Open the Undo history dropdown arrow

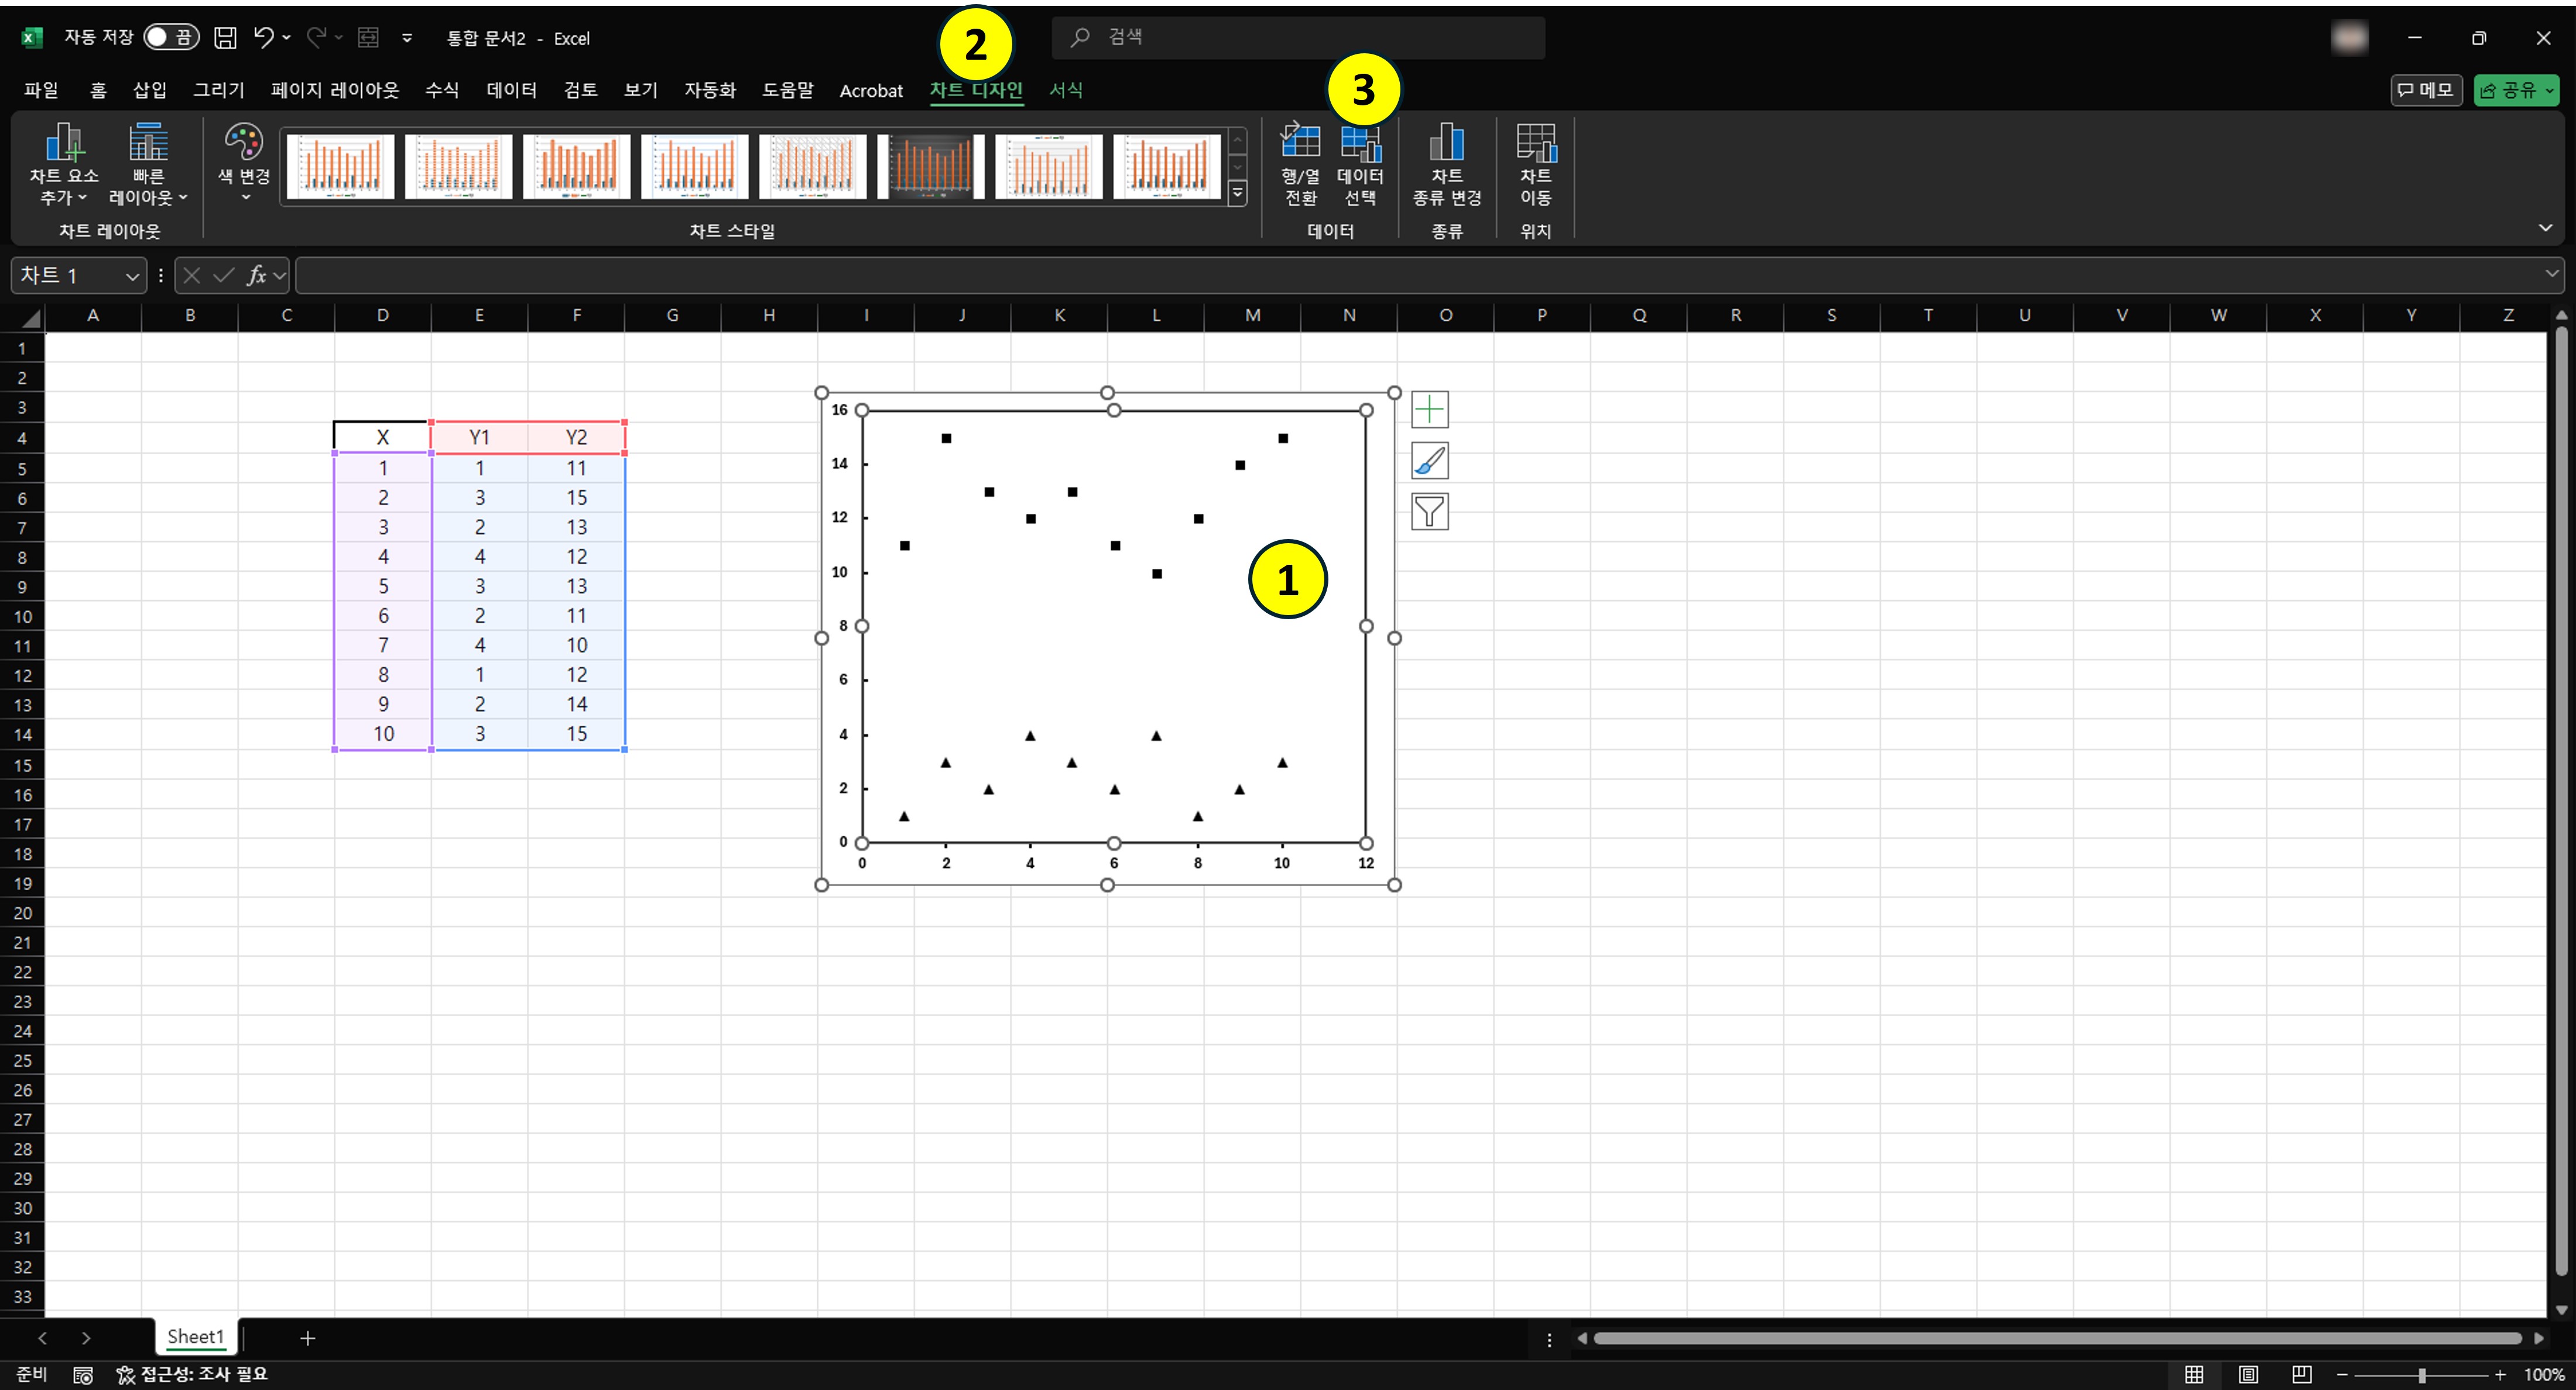(287, 38)
